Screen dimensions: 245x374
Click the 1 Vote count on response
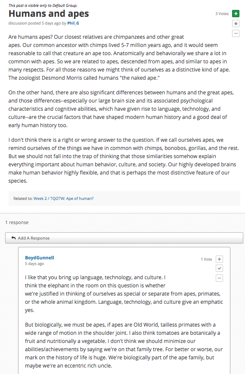pyautogui.click(x=206, y=259)
